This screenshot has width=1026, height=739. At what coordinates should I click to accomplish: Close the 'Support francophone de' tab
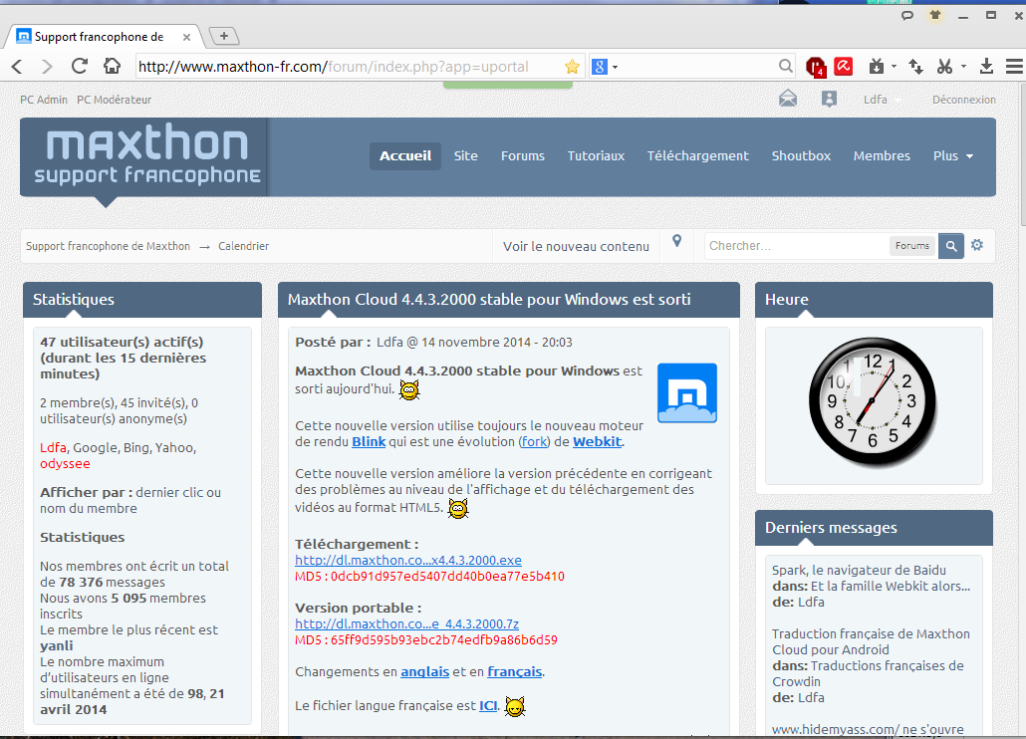[186, 37]
